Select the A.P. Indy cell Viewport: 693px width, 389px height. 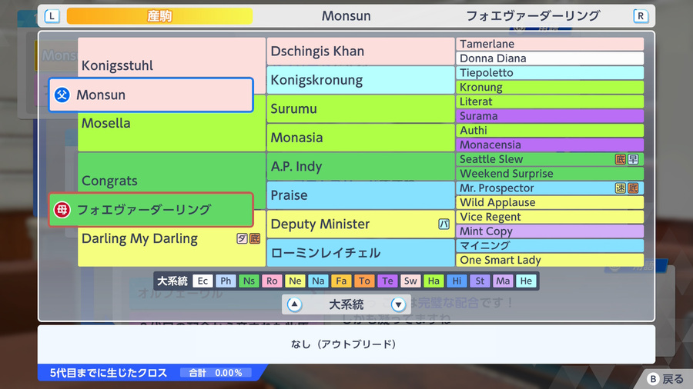(x=360, y=166)
